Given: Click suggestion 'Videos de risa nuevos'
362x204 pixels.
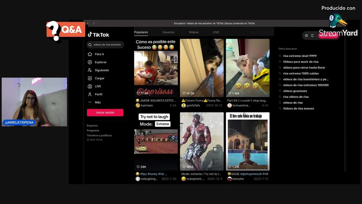Looking at the screenshot, I should [x=298, y=109].
